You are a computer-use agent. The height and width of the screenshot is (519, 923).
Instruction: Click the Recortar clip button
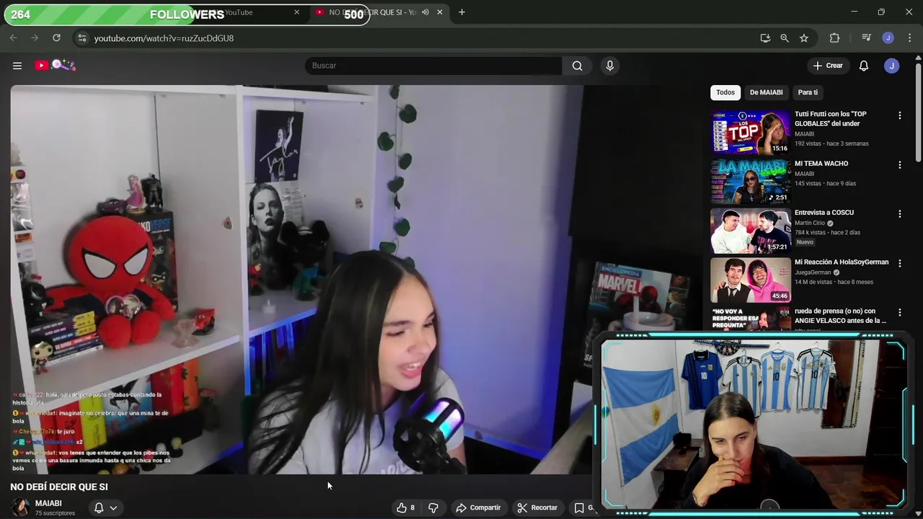537,507
